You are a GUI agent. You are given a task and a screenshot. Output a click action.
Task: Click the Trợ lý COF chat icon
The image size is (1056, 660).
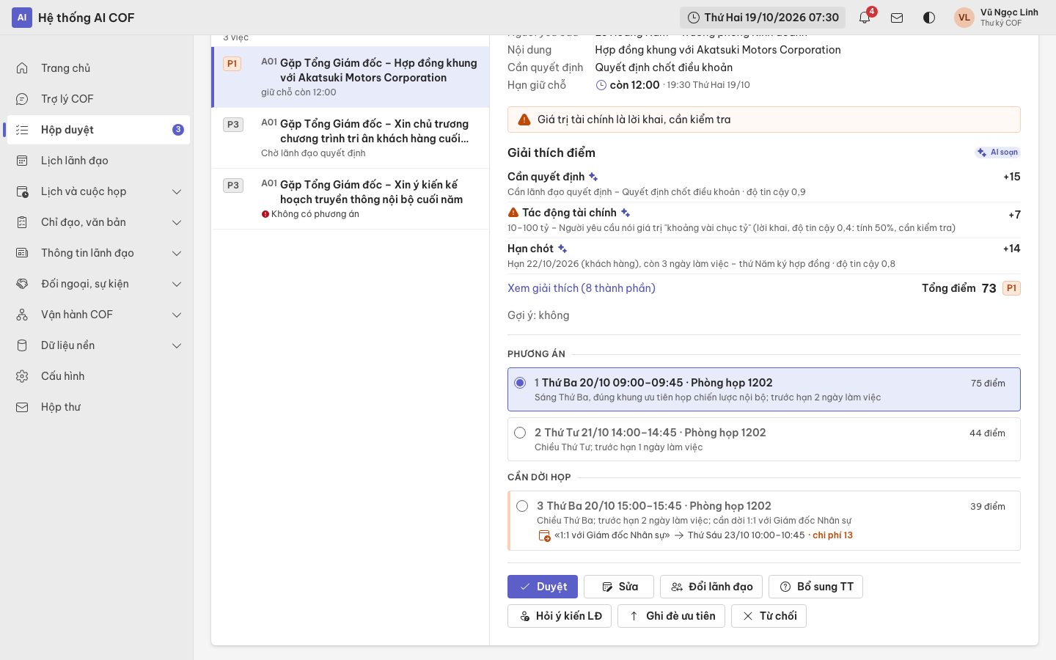(22, 99)
